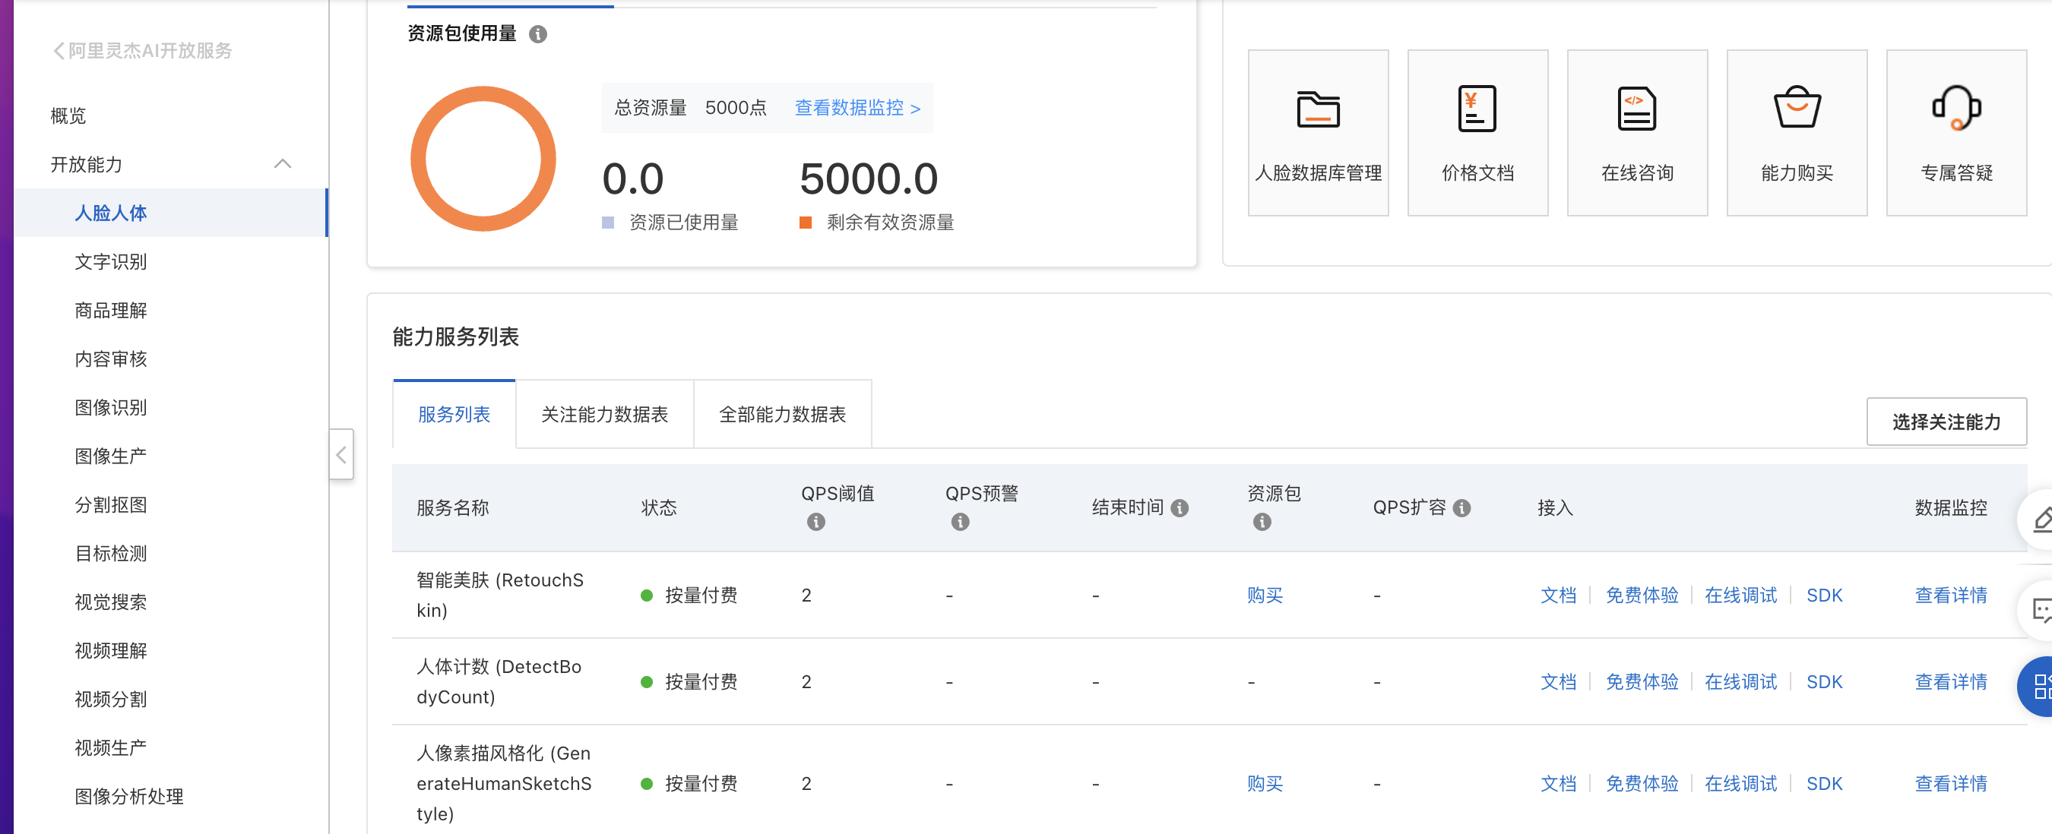2052x834 pixels.
Task: Click the 智能美肤 (RetouchSkin) service name
Action: pos(499,595)
